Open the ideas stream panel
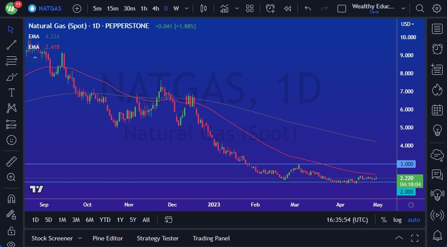Image resolution: width=447 pixels, height=247 pixels. click(x=437, y=195)
